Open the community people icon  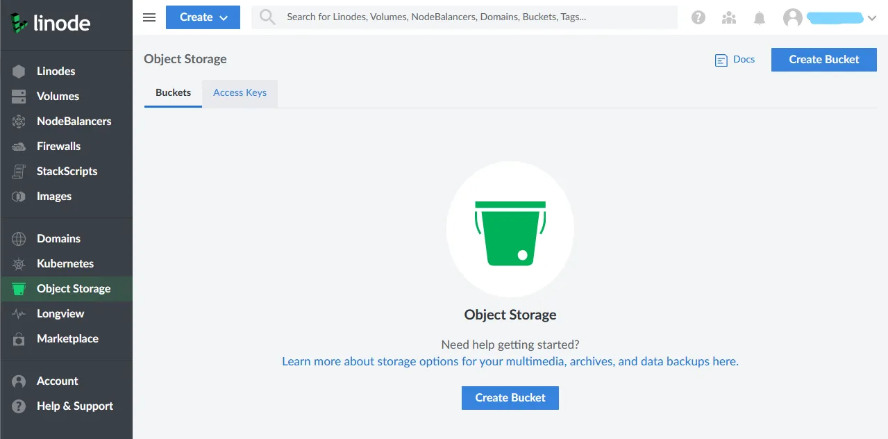click(x=729, y=18)
